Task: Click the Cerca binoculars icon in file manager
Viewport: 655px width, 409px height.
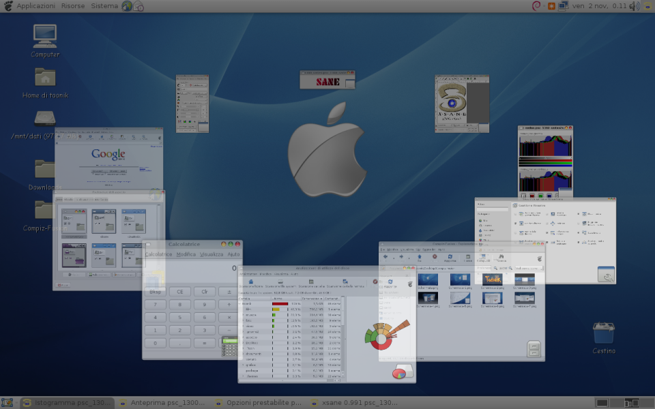Action: pos(501,258)
